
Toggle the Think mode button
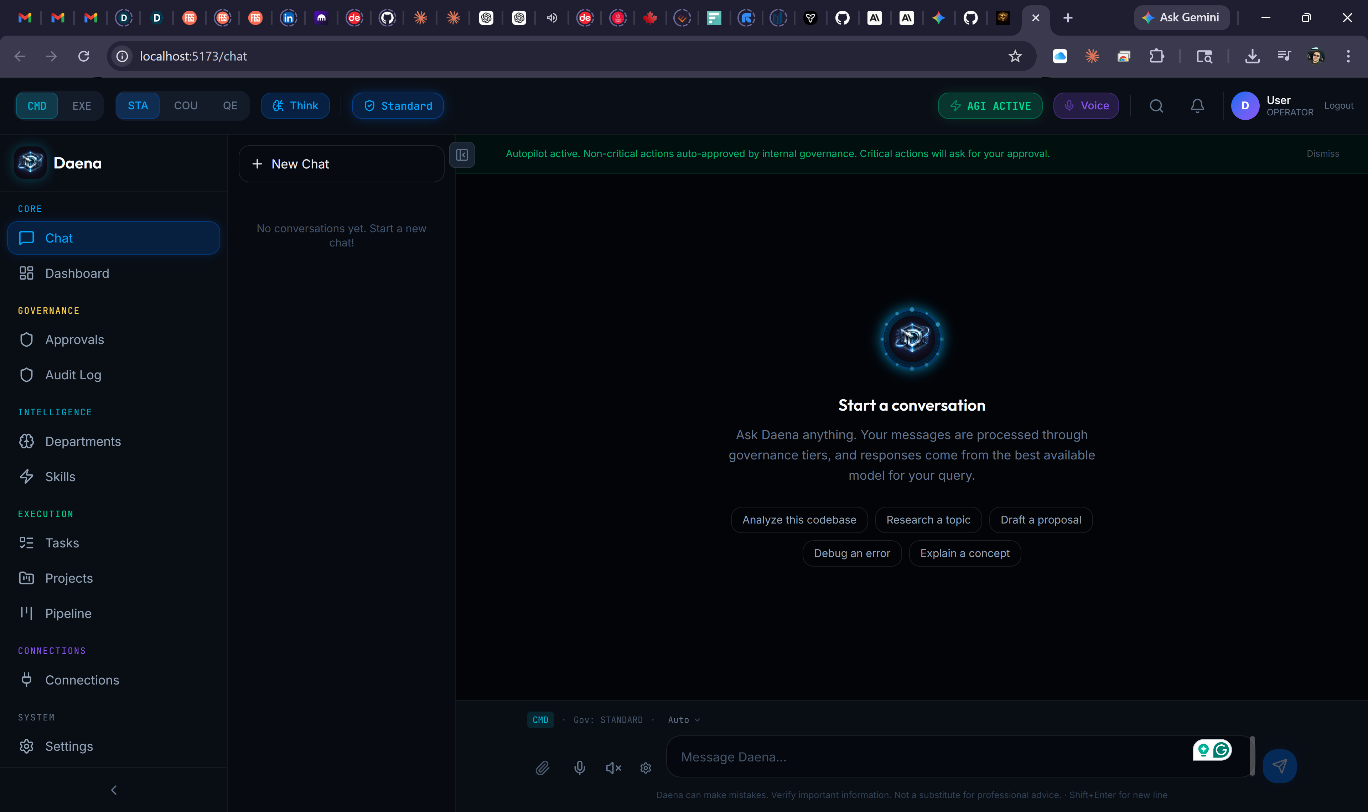[x=295, y=106]
